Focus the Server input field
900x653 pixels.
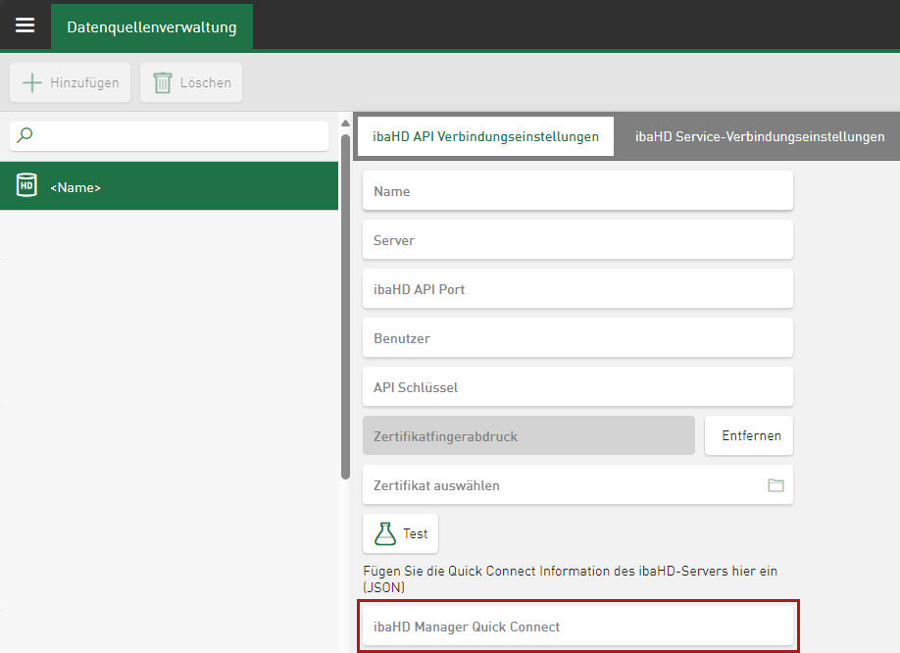pos(576,240)
